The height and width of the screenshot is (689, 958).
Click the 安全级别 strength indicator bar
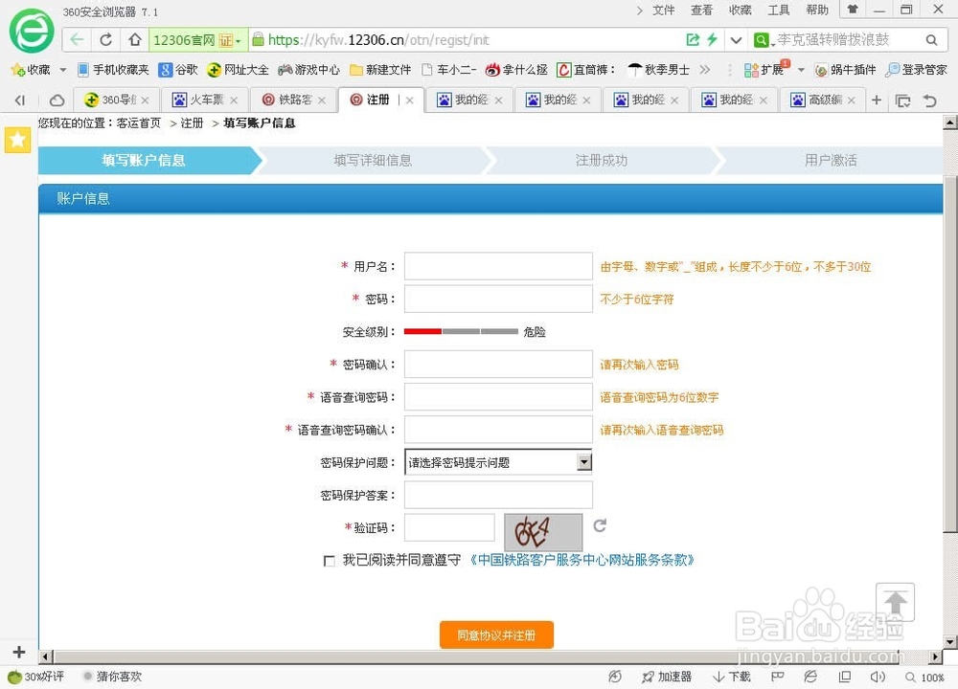pyautogui.click(x=463, y=331)
